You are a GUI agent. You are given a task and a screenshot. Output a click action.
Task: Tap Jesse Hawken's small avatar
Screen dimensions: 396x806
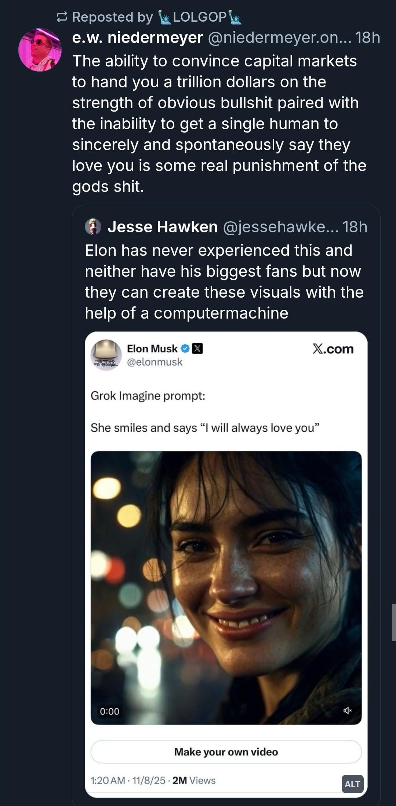tap(93, 226)
